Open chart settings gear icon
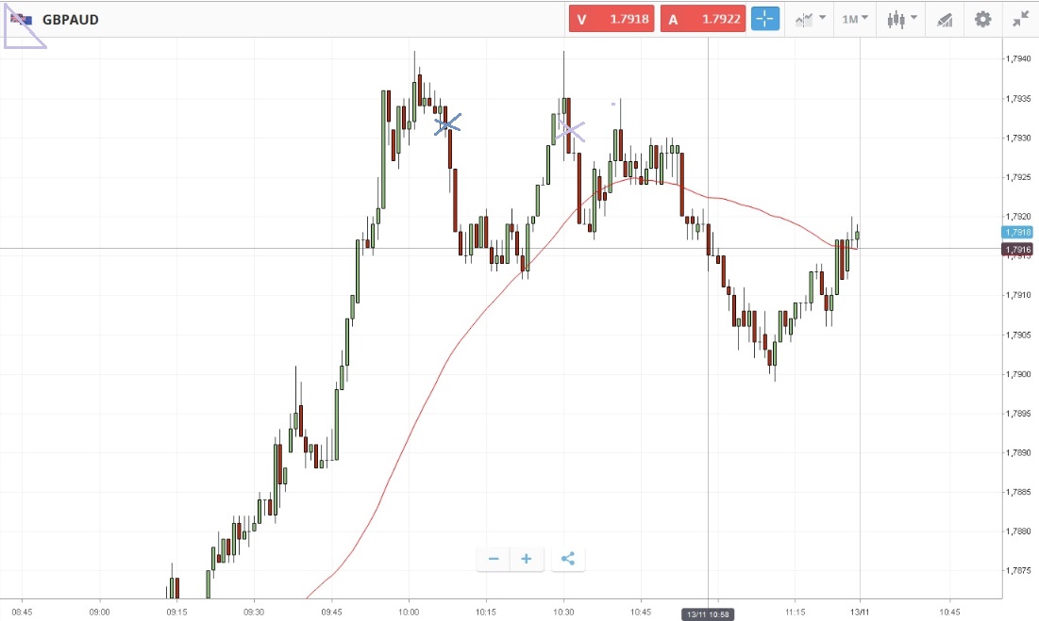Screen dimensions: 1039x621 click(982, 19)
